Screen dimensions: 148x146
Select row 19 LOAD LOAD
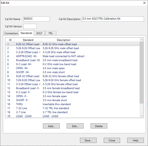pyautogui.click(x=72, y=116)
